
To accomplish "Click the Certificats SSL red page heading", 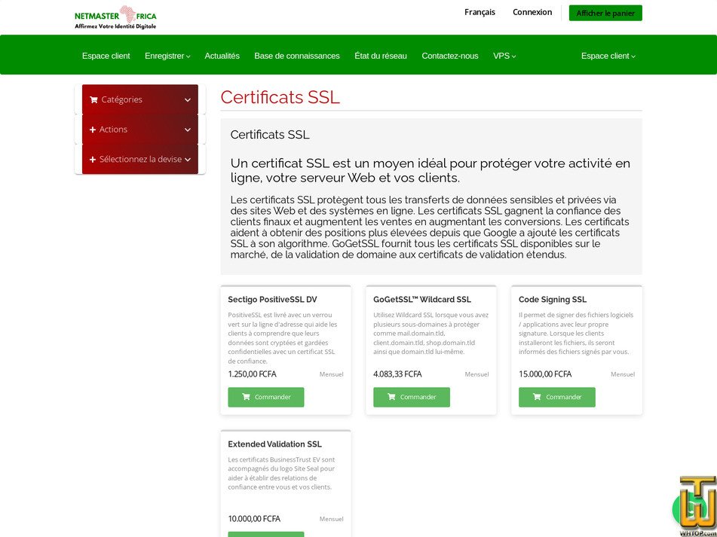I will [x=280, y=97].
